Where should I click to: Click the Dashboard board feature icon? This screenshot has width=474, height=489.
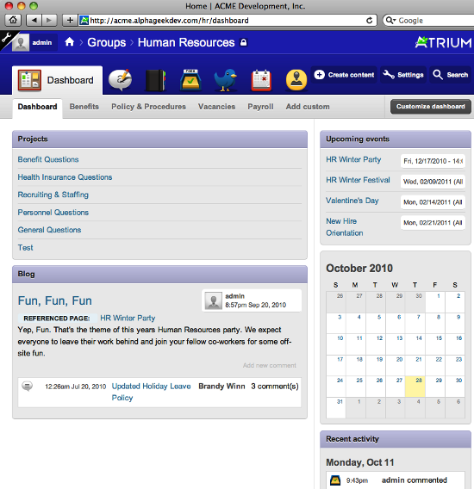tap(29, 80)
